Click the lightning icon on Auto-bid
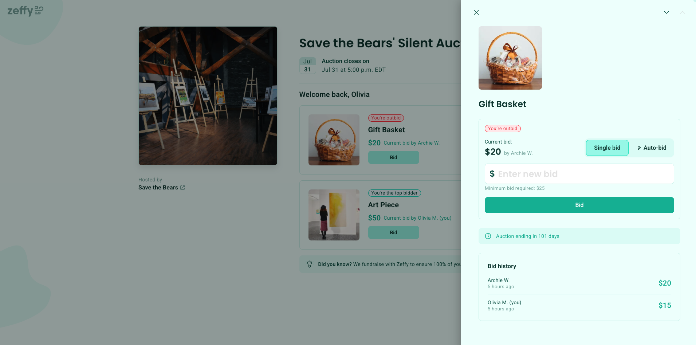The height and width of the screenshot is (345, 696). (639, 148)
